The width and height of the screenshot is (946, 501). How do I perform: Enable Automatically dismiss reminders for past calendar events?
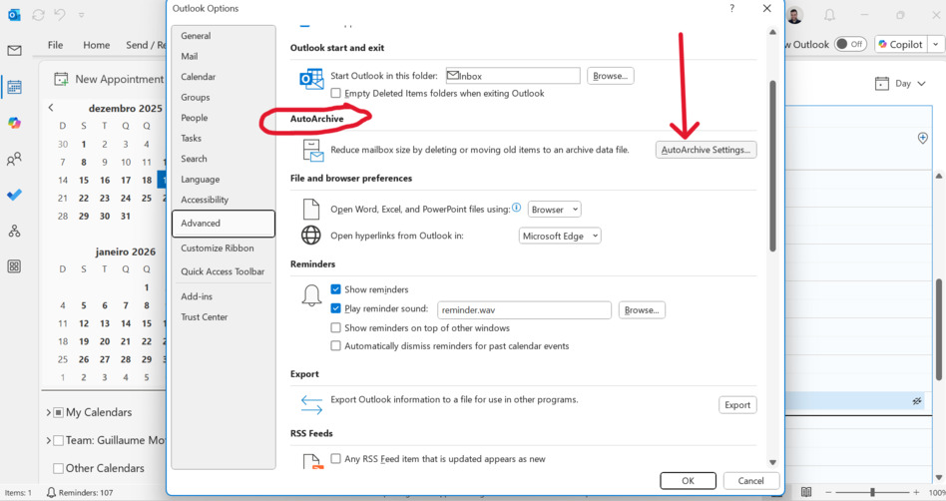pyautogui.click(x=336, y=346)
